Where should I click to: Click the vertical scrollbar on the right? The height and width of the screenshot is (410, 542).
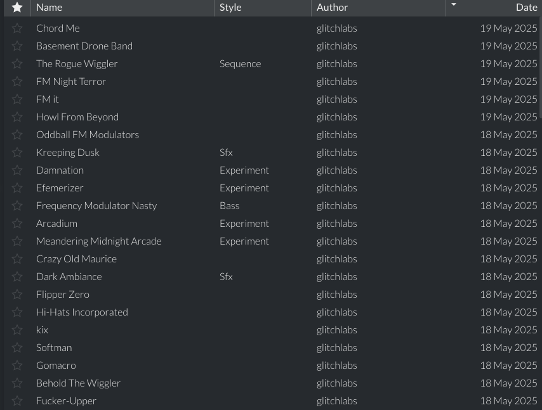click(x=539, y=70)
